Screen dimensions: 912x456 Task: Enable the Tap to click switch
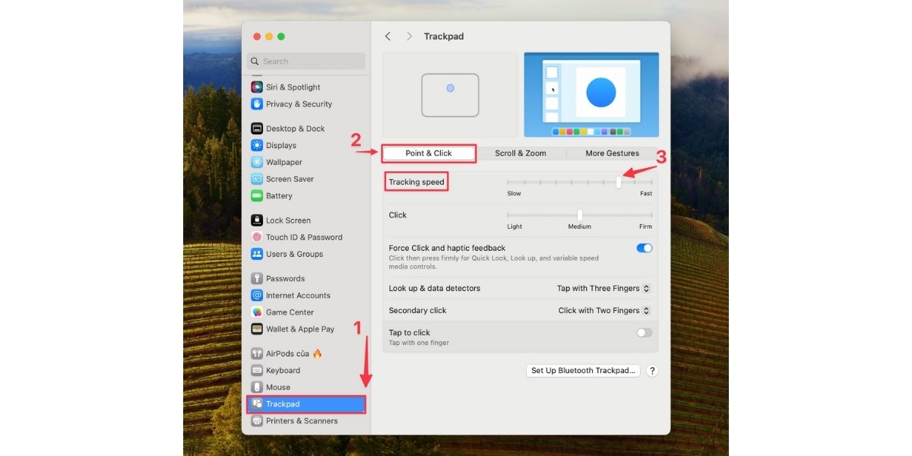click(x=644, y=333)
